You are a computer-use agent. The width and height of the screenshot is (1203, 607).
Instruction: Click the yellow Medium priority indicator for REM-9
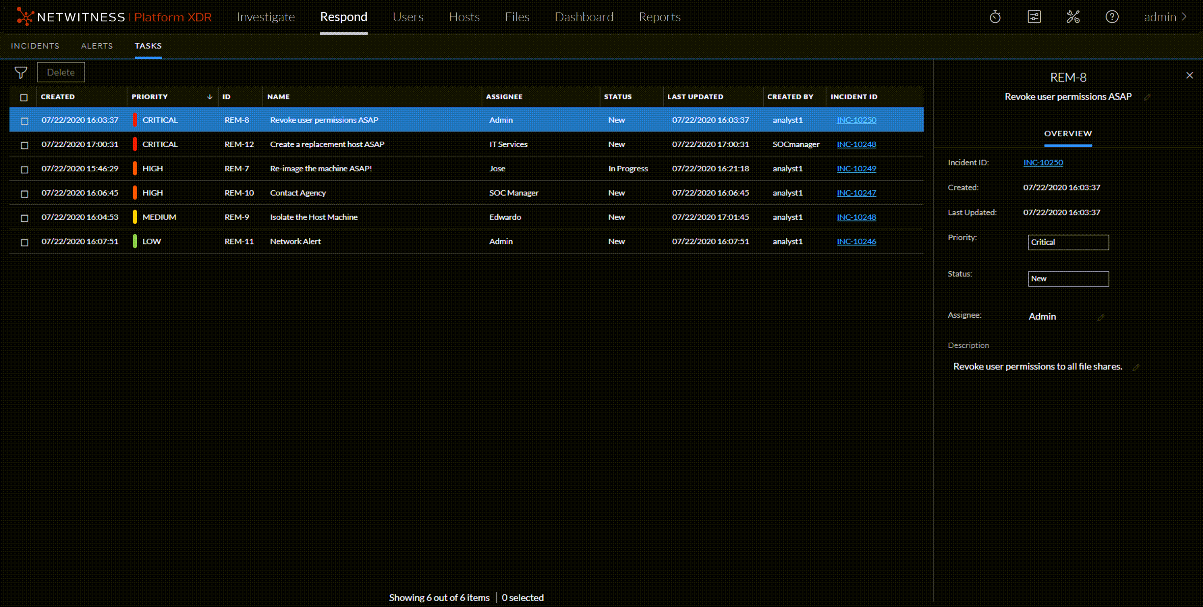pos(135,216)
